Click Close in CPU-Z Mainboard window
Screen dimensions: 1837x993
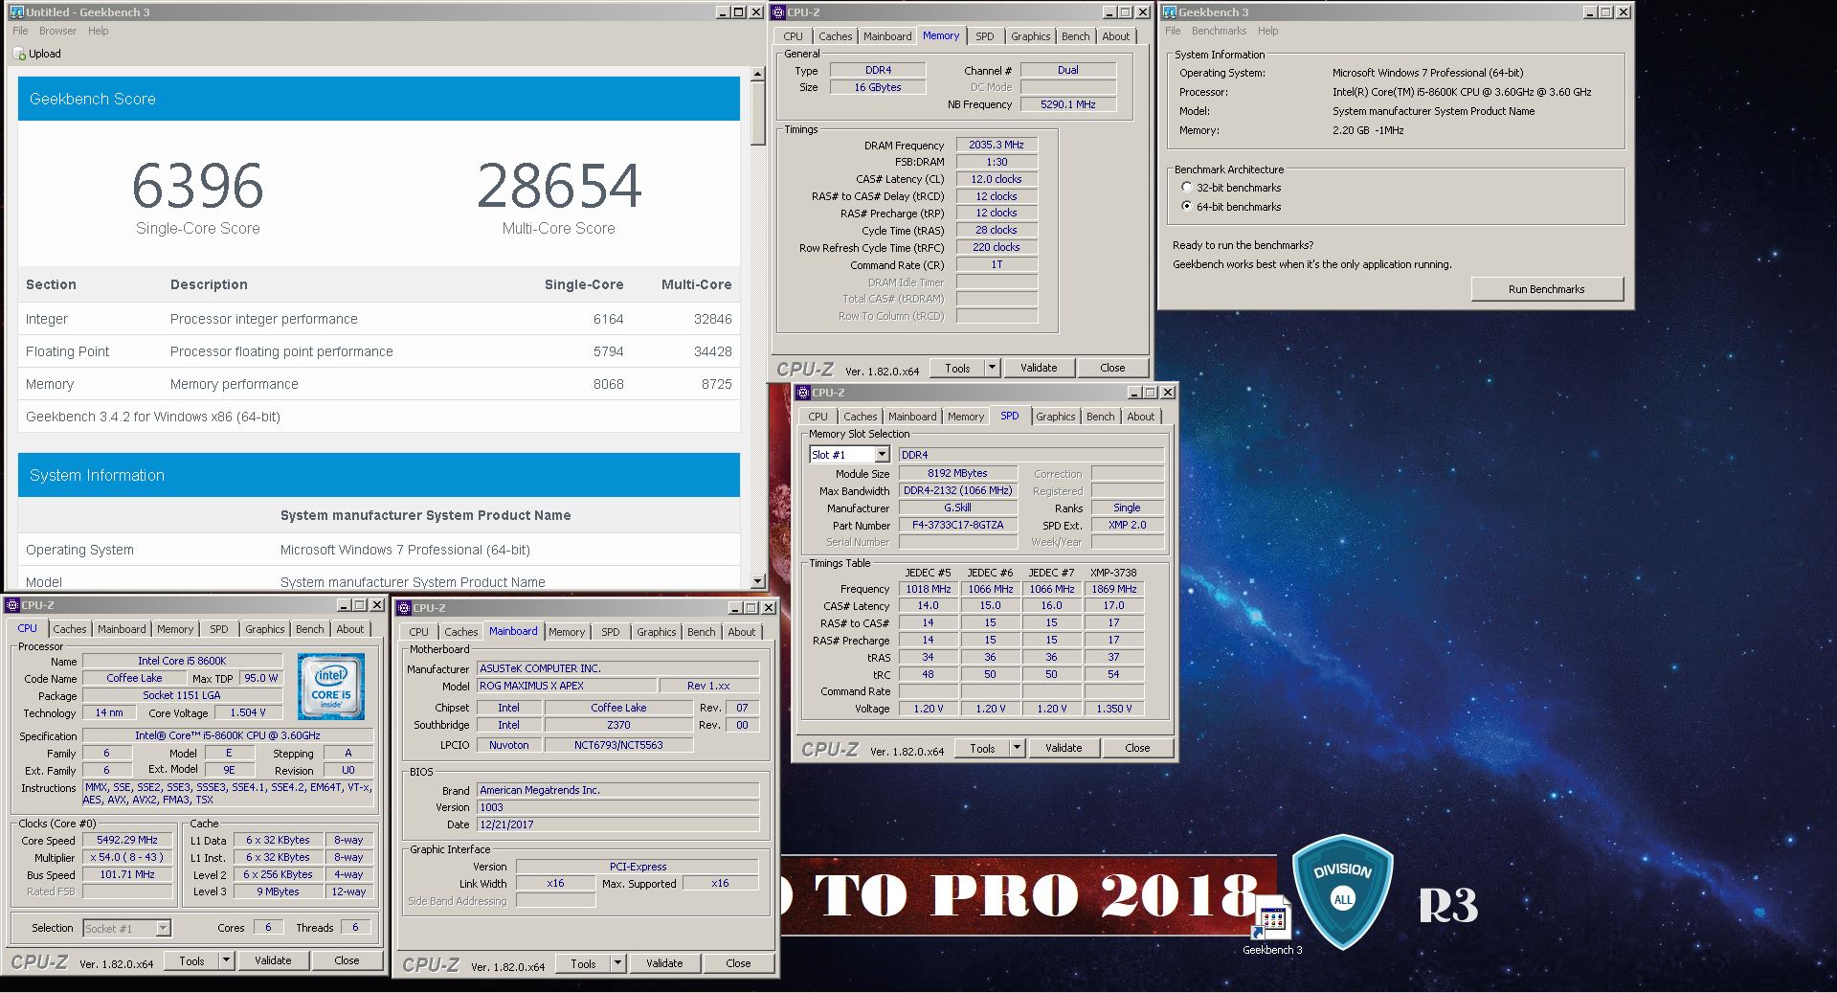(738, 963)
